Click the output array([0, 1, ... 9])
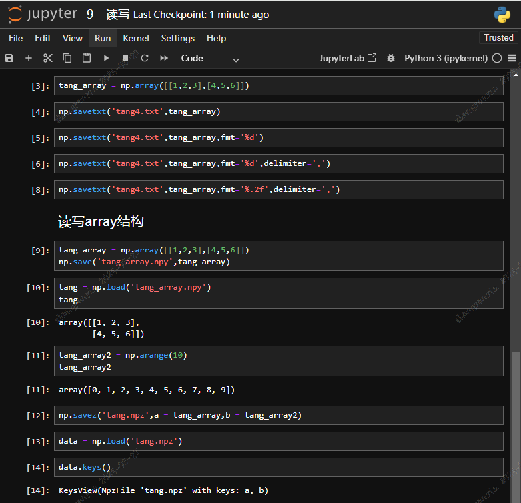Screen dimensions: 521x503 (147, 390)
